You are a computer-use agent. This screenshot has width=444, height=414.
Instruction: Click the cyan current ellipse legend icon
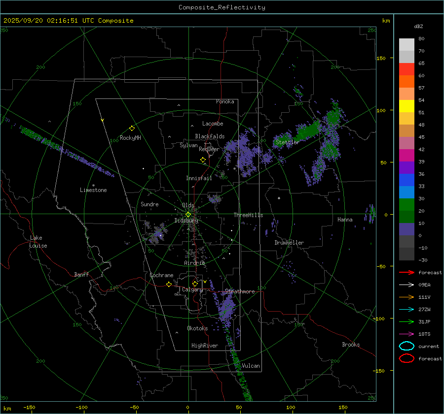[x=407, y=346]
